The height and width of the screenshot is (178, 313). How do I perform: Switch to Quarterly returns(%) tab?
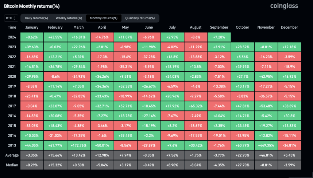[x=140, y=18]
